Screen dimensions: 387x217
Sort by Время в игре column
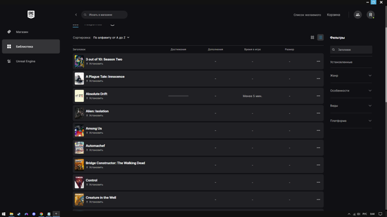click(x=252, y=49)
